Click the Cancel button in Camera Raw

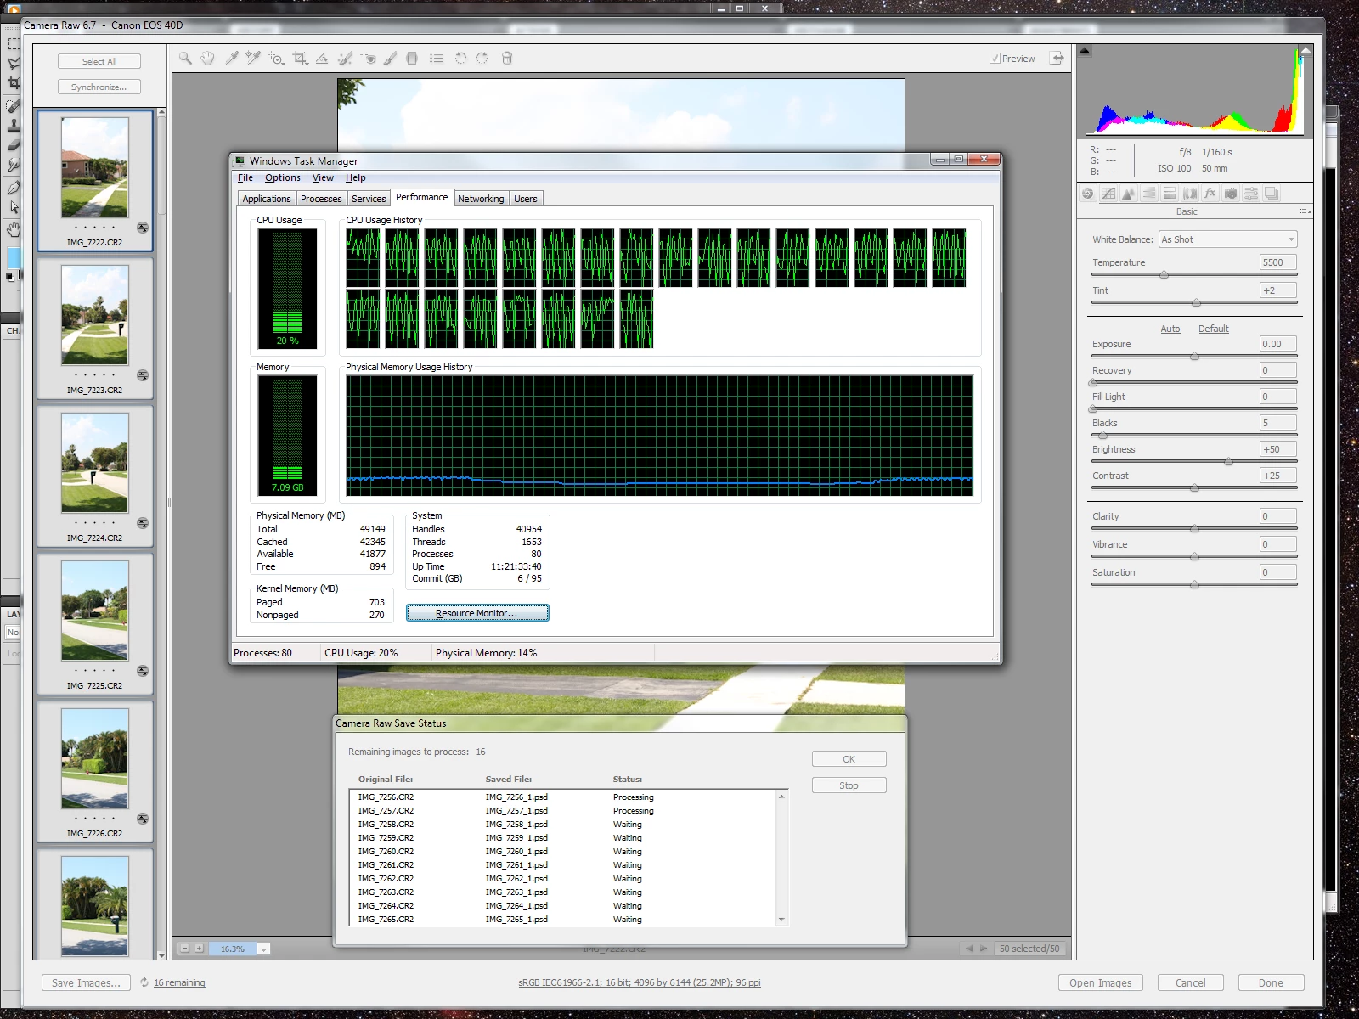tap(1190, 982)
